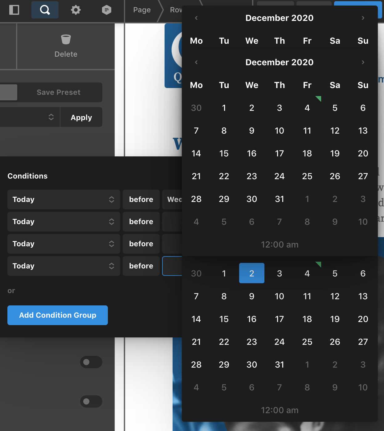Click the layout panel icon at top left
This screenshot has width=384, height=431.
14,10
